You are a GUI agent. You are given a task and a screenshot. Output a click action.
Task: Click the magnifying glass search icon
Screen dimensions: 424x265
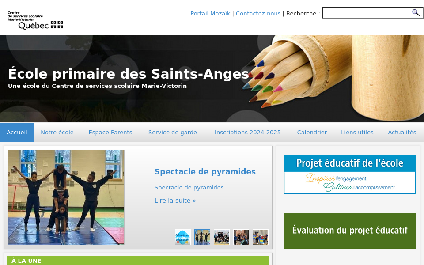click(x=416, y=13)
